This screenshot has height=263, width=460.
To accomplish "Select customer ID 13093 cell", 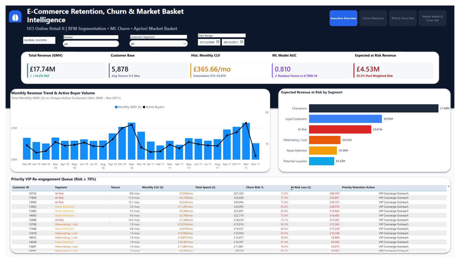I will pyautogui.click(x=32, y=202).
